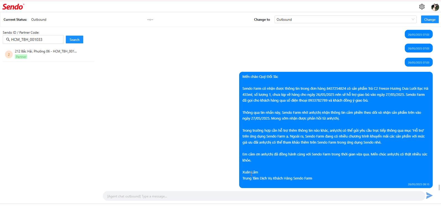
Task: Click the --:-- timer text
Action: tap(150, 20)
